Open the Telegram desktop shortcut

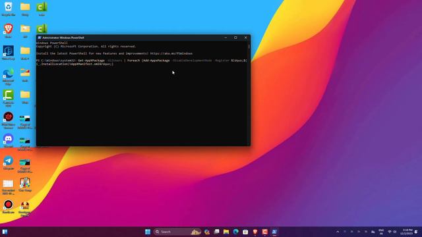point(9,163)
